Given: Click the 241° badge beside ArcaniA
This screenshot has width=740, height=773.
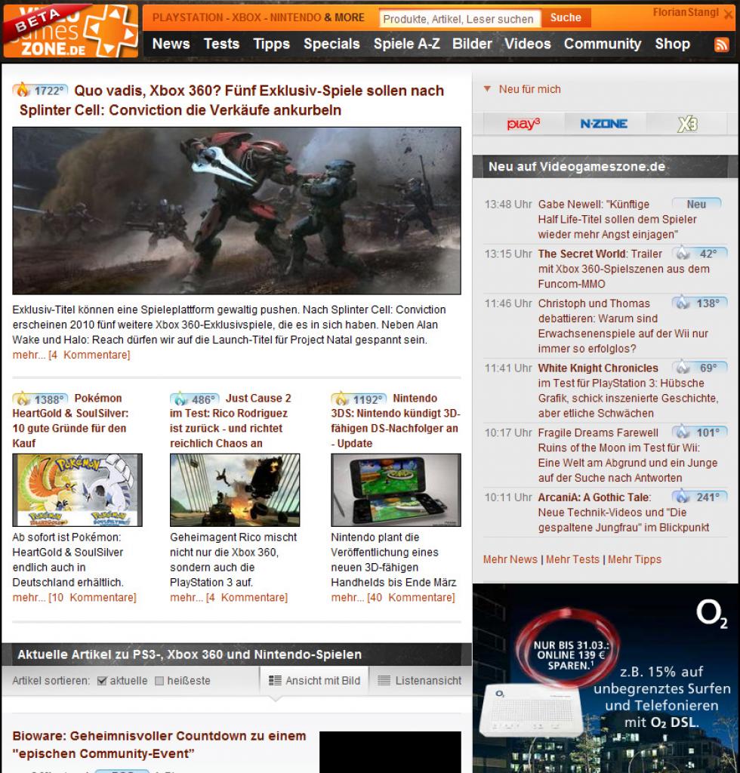Looking at the screenshot, I should (x=699, y=497).
